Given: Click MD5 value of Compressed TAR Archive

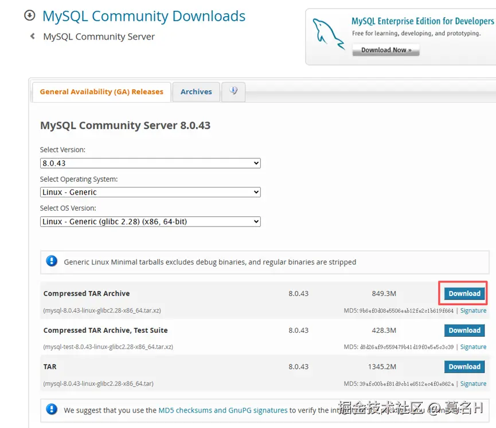Looking at the screenshot, I should 406,311.
